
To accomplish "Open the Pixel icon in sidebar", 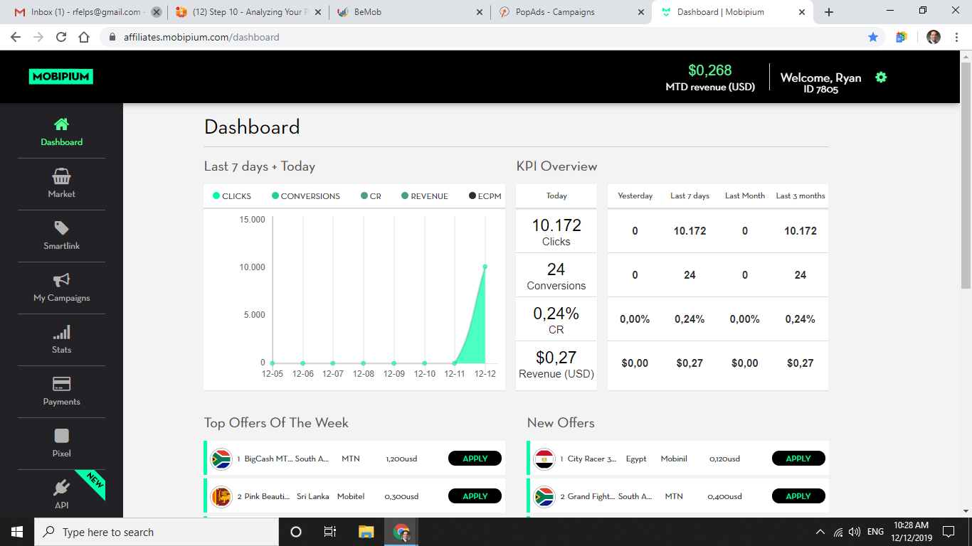I will [x=61, y=436].
